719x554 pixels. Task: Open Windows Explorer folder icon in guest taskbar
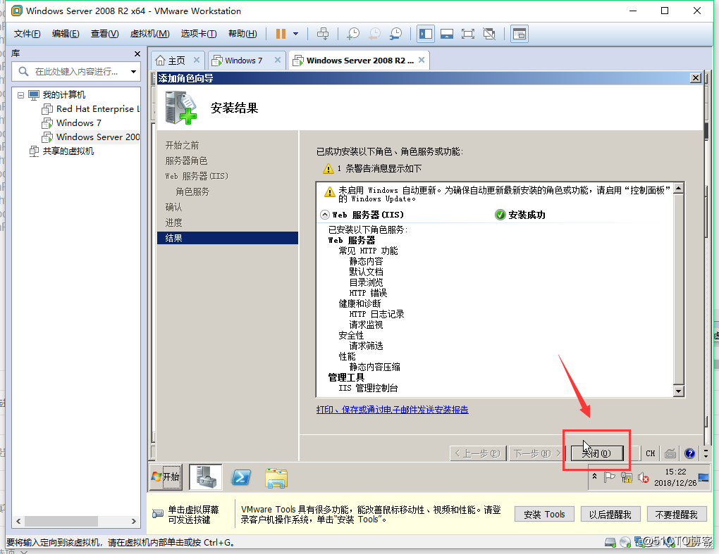click(276, 477)
